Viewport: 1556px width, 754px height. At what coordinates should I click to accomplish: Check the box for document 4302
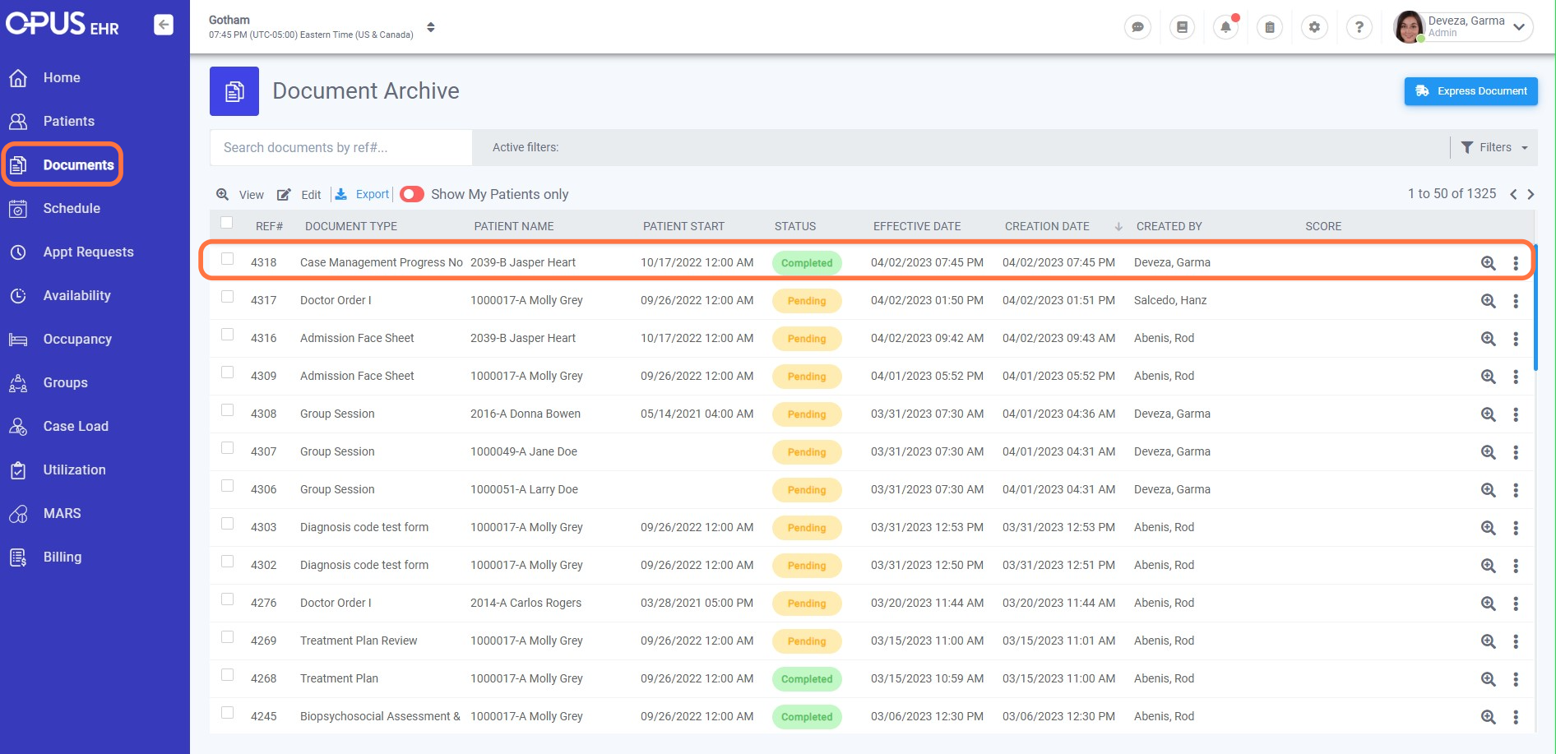point(228,562)
